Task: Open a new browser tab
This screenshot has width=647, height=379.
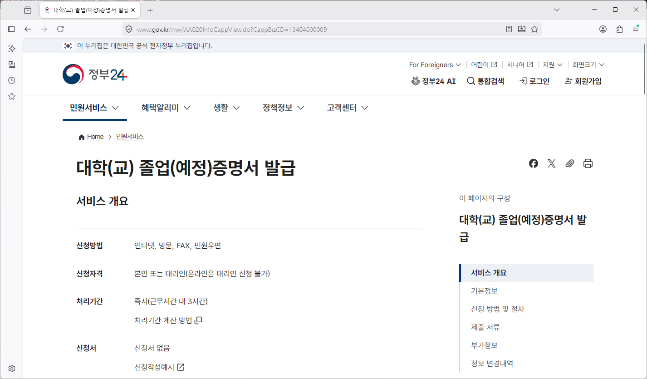Action: [150, 10]
